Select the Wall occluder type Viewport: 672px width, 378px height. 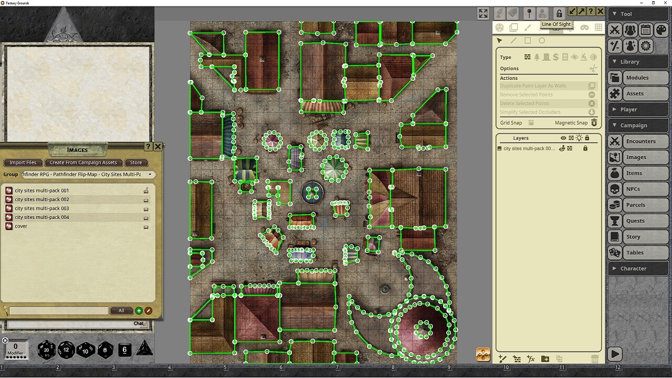[527, 57]
